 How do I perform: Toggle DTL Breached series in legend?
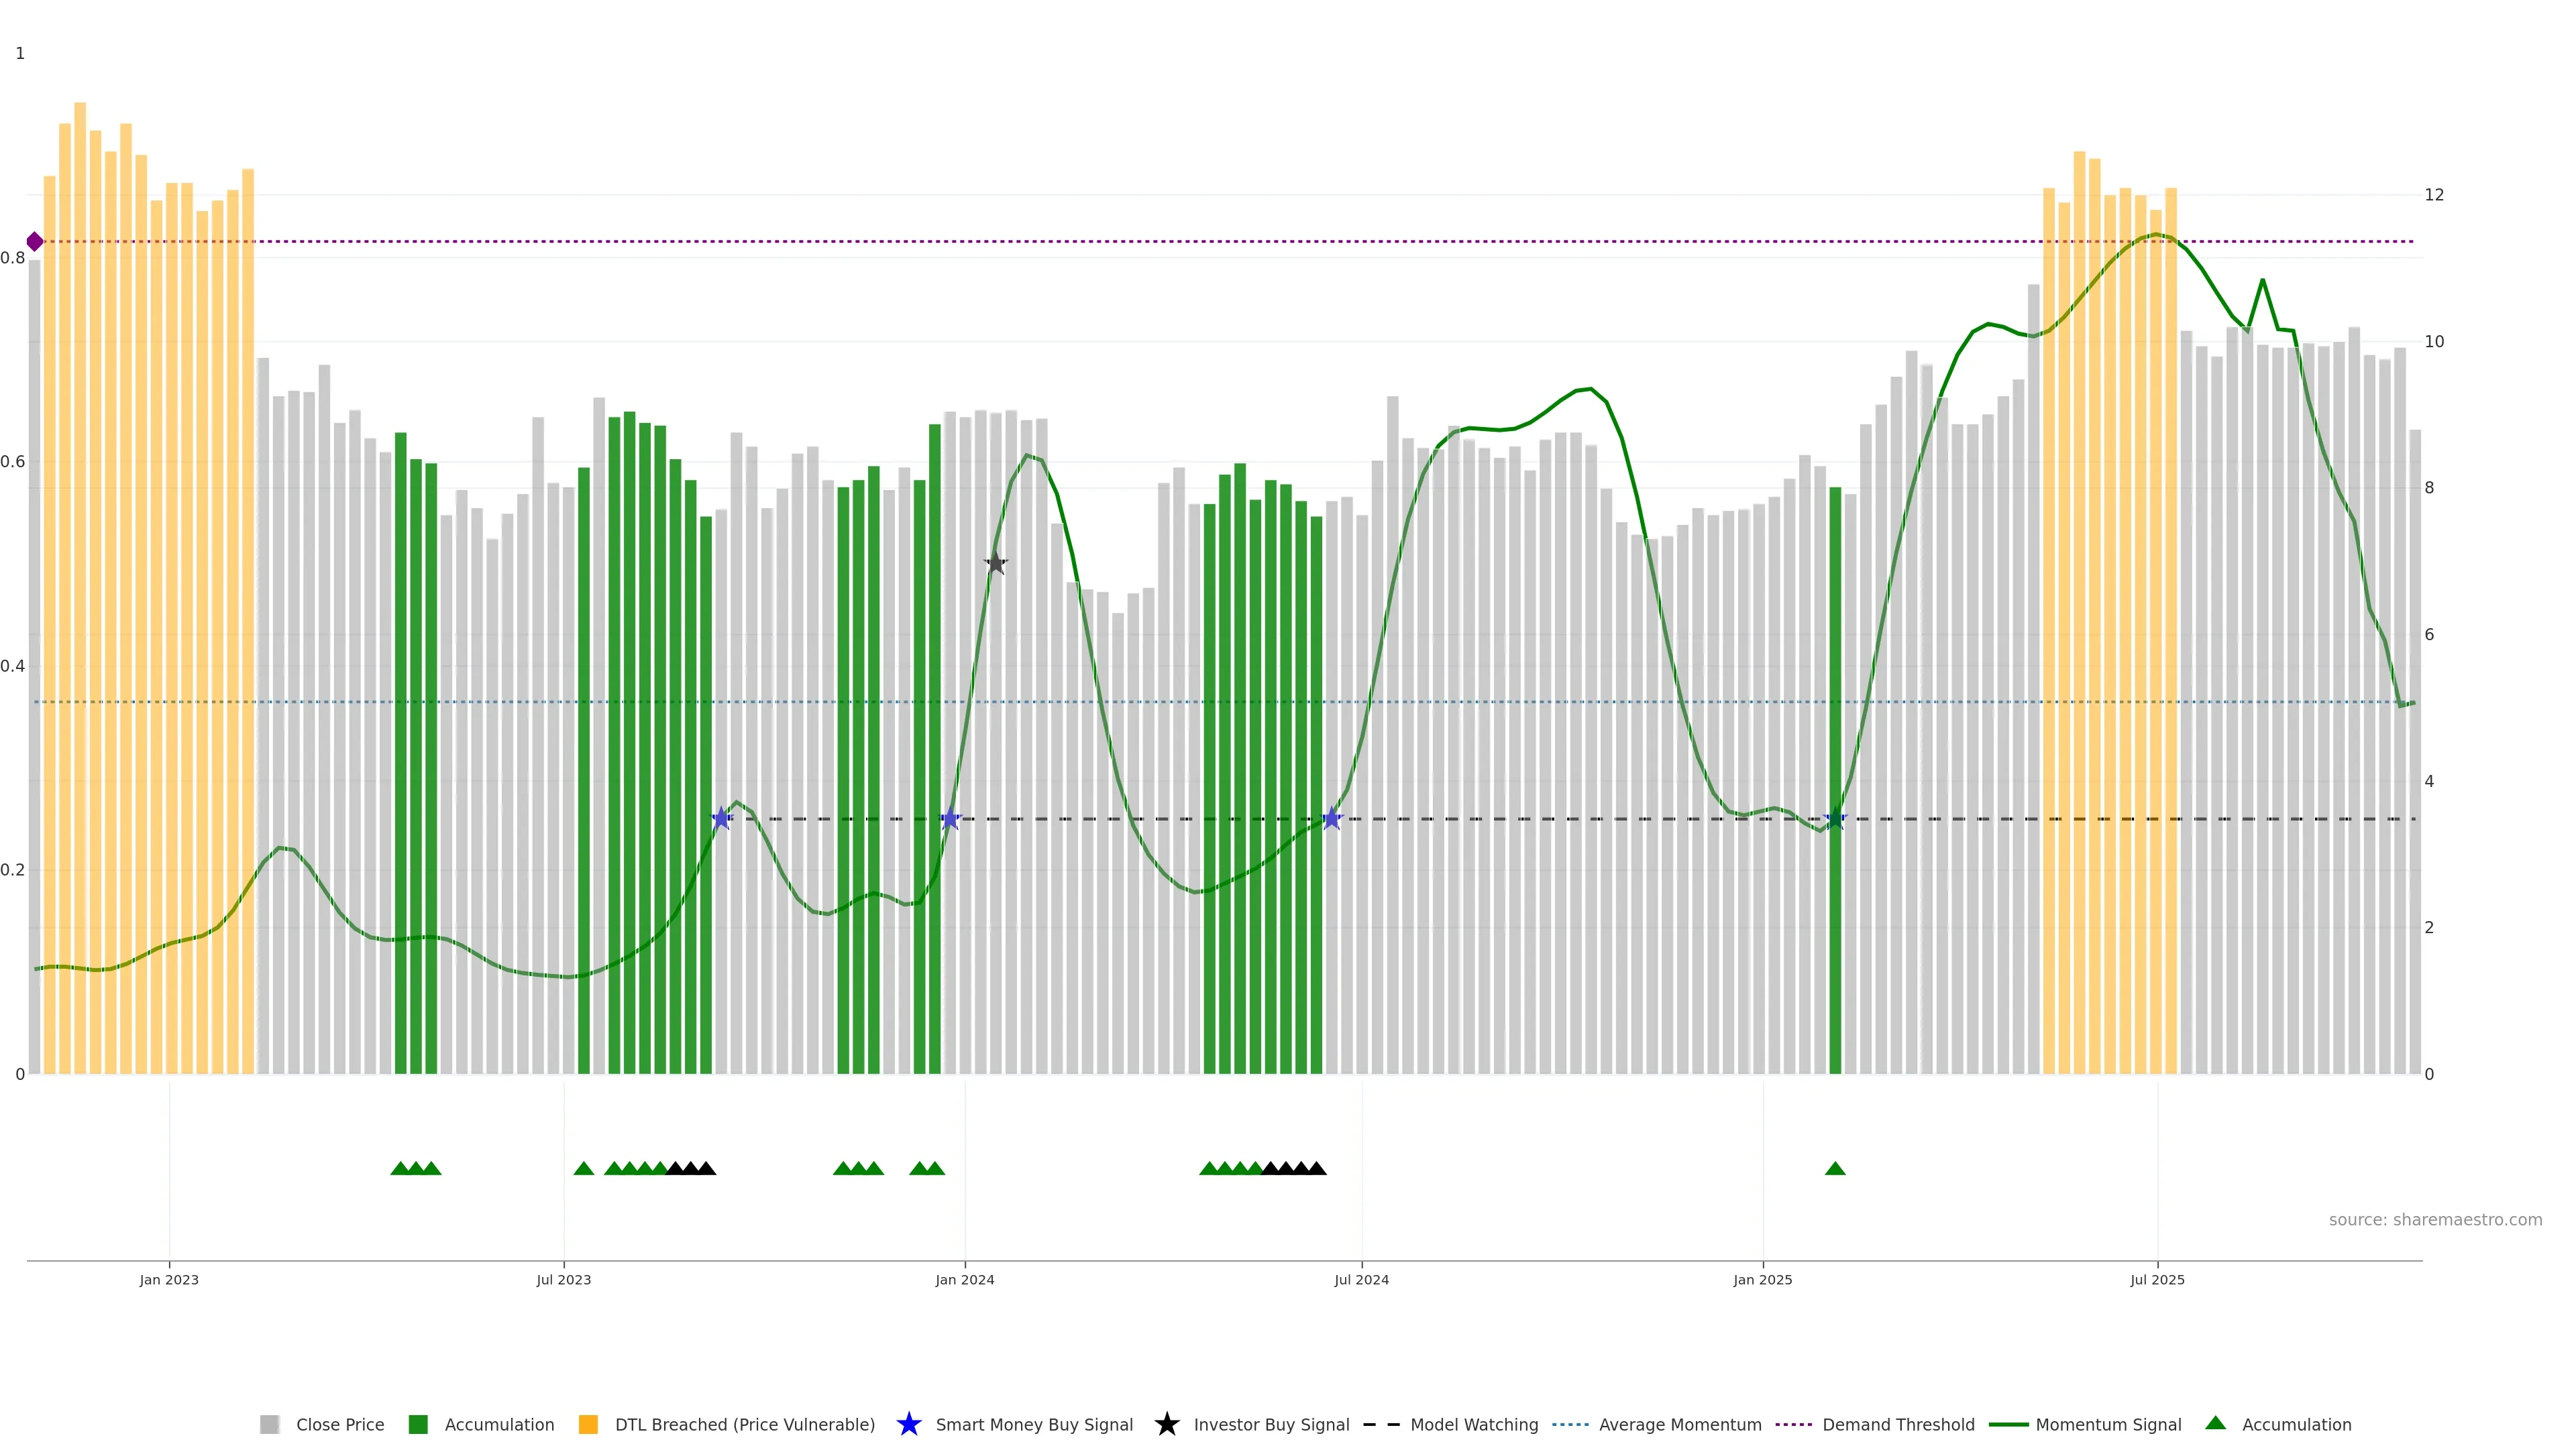tap(744, 1424)
